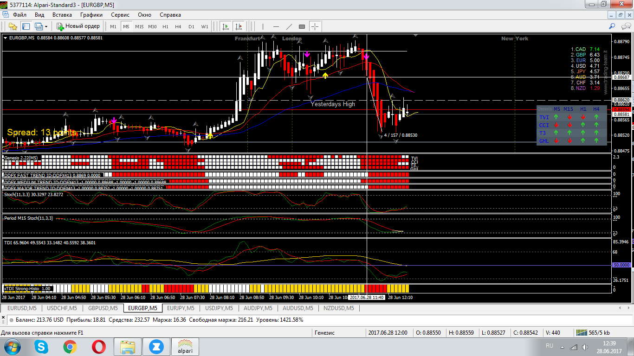This screenshot has width=634, height=356.
Task: Open the chat bubbles icon
Action: (x=625, y=26)
